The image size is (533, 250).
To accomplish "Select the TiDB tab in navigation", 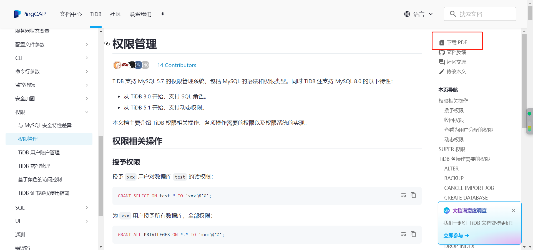I will click(96, 14).
